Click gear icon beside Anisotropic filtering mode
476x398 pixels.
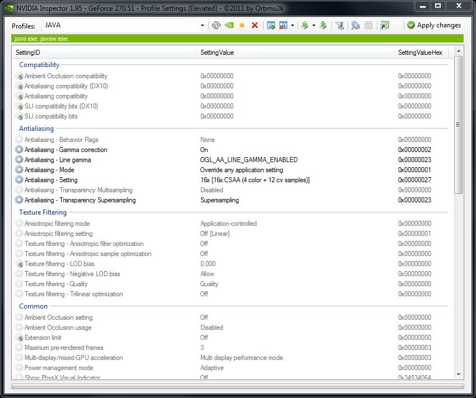click(19, 224)
